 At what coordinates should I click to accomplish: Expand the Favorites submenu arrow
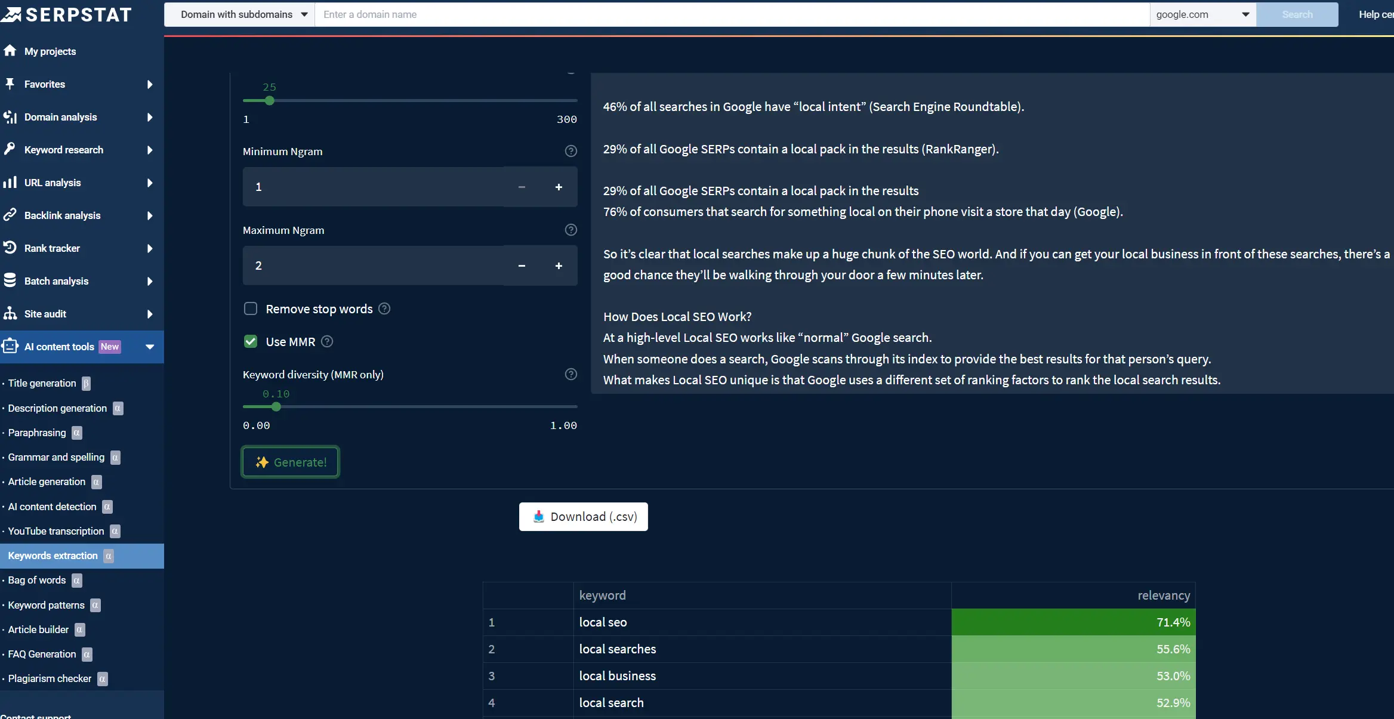[150, 84]
